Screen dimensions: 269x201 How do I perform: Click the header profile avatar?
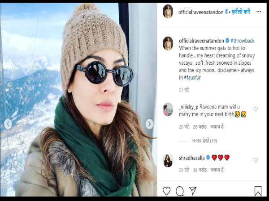tap(168, 11)
